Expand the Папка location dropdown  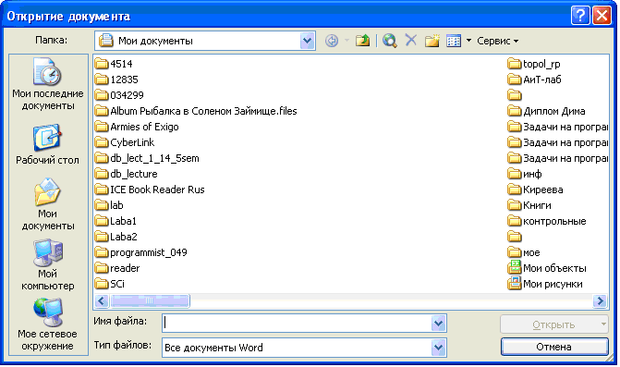(x=307, y=41)
